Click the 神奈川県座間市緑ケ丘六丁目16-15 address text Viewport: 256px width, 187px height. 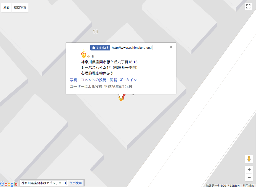point(109,62)
